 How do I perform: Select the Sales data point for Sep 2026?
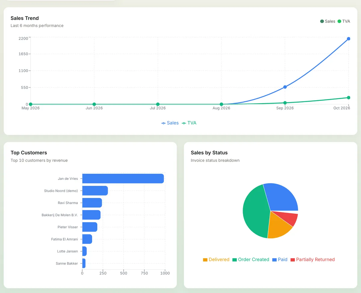[x=285, y=87]
